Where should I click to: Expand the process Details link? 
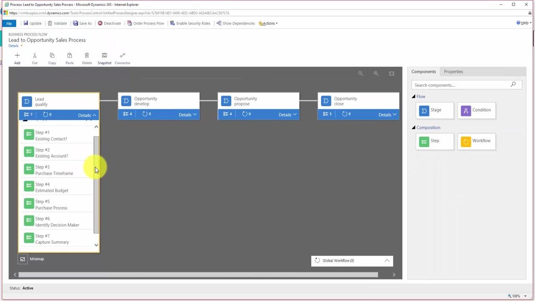pyautogui.click(x=15, y=46)
